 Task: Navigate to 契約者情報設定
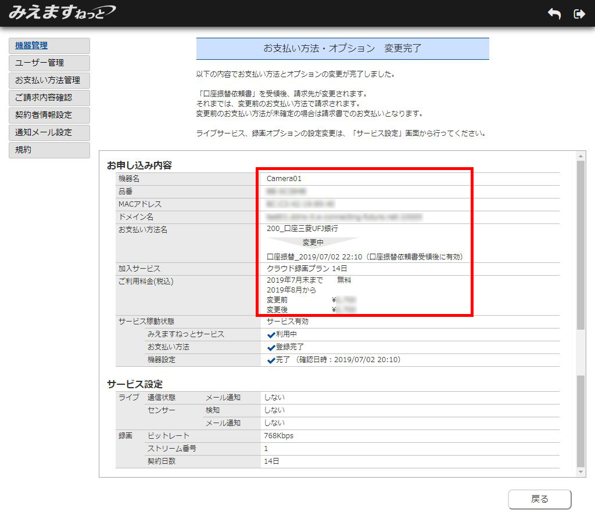click(x=49, y=115)
